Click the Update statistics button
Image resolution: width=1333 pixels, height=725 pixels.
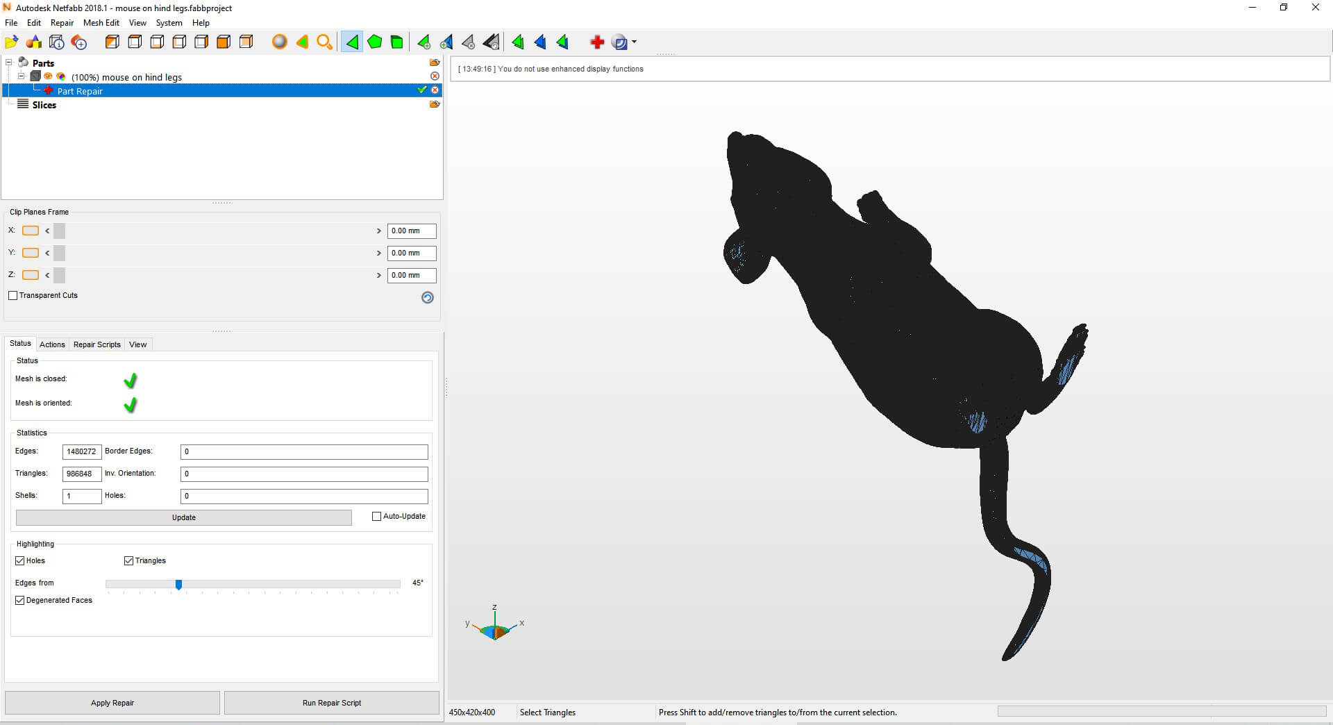[x=183, y=518]
